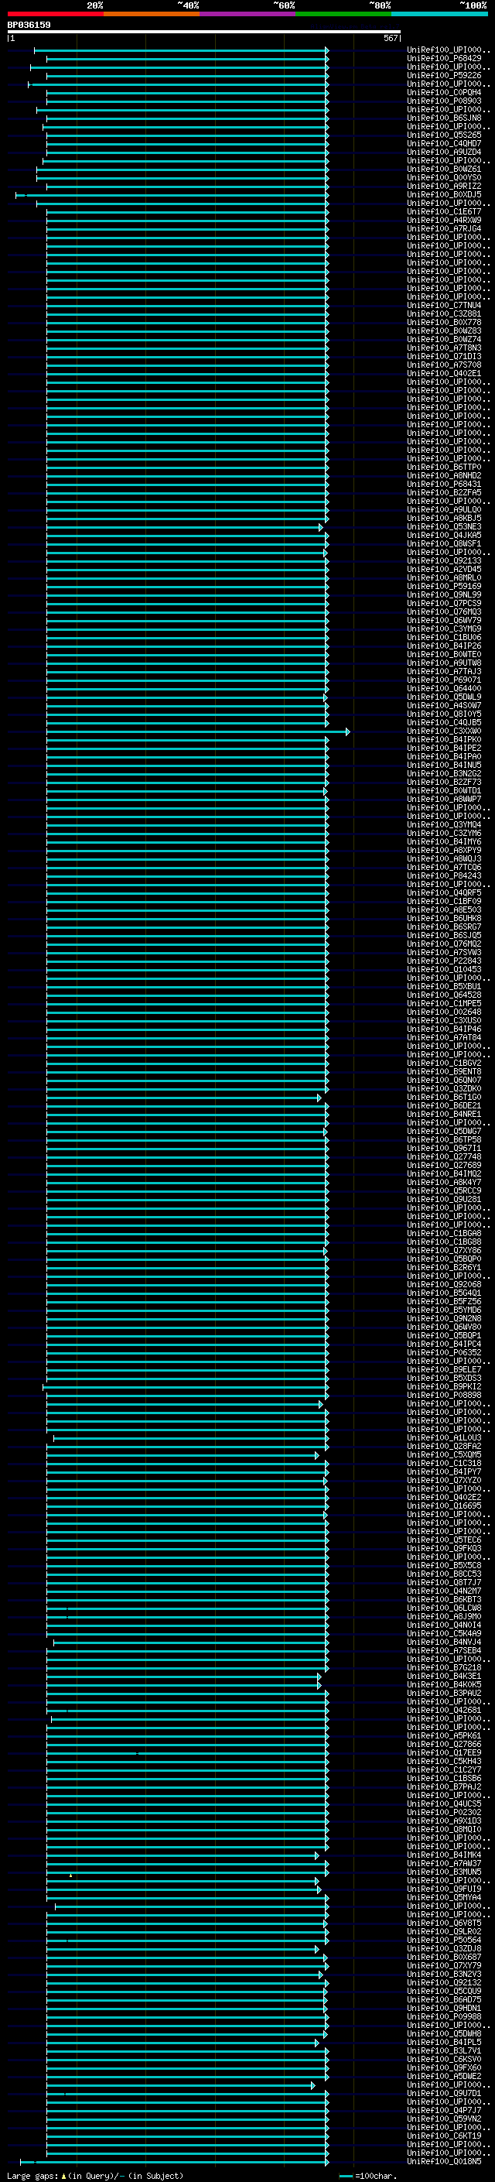Click the longest alignment bar, C3XXW0 row
This screenshot has width=495, height=2182.
[x=197, y=732]
